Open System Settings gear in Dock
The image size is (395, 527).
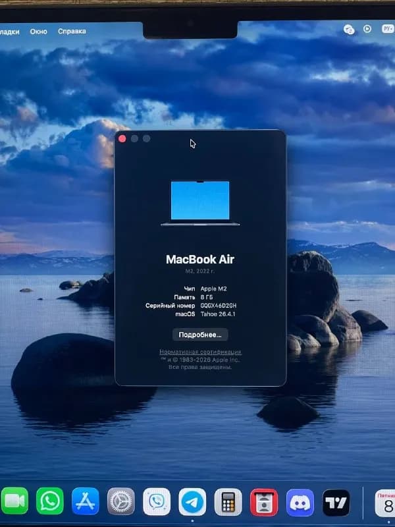click(121, 501)
